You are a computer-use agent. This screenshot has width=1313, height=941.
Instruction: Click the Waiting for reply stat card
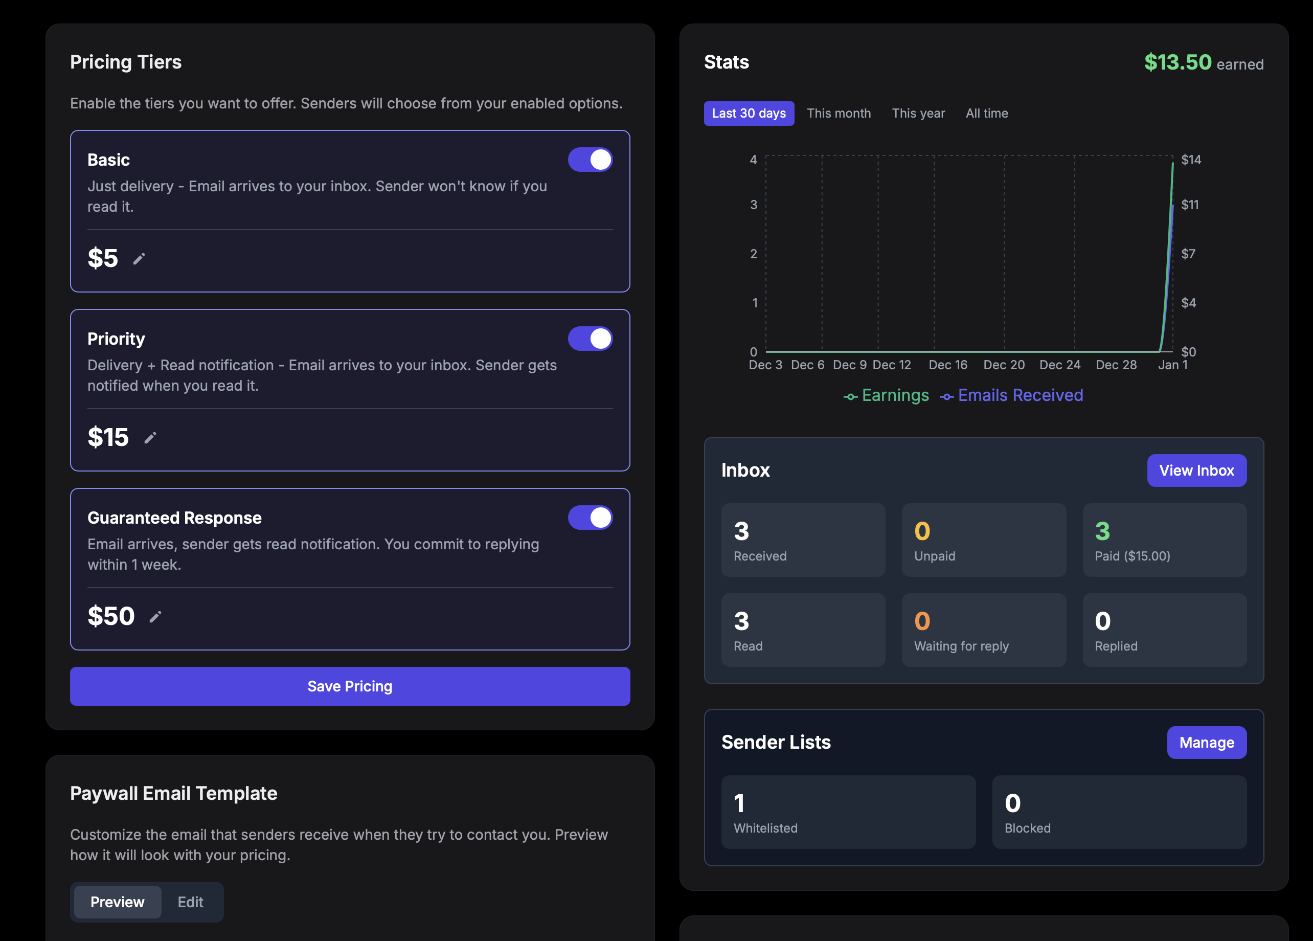pos(984,630)
